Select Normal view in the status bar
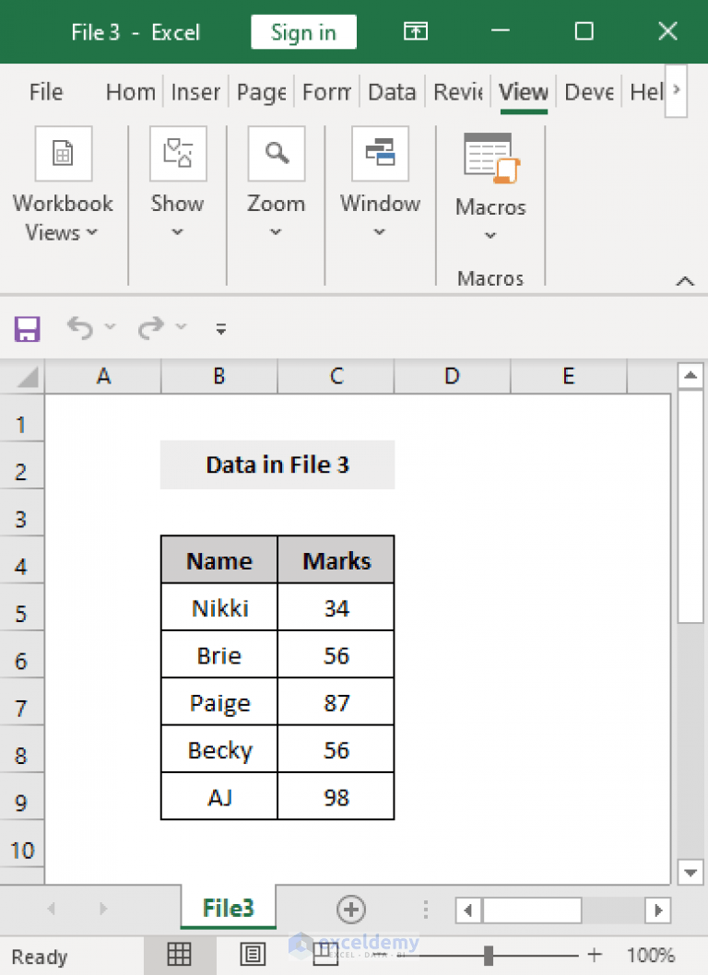 click(x=180, y=955)
